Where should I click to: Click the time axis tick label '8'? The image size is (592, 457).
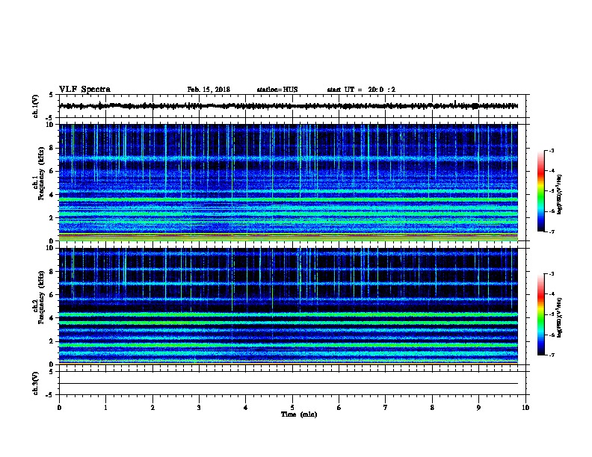coord(432,408)
